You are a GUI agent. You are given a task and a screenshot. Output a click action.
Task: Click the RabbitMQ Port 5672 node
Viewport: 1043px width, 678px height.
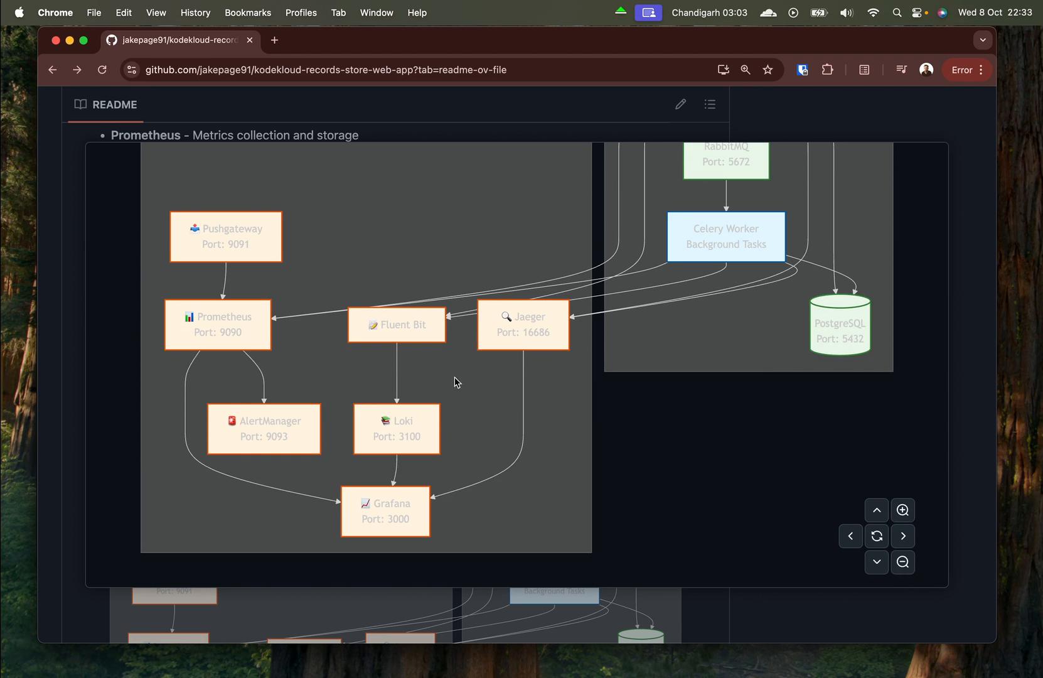pyautogui.click(x=726, y=161)
